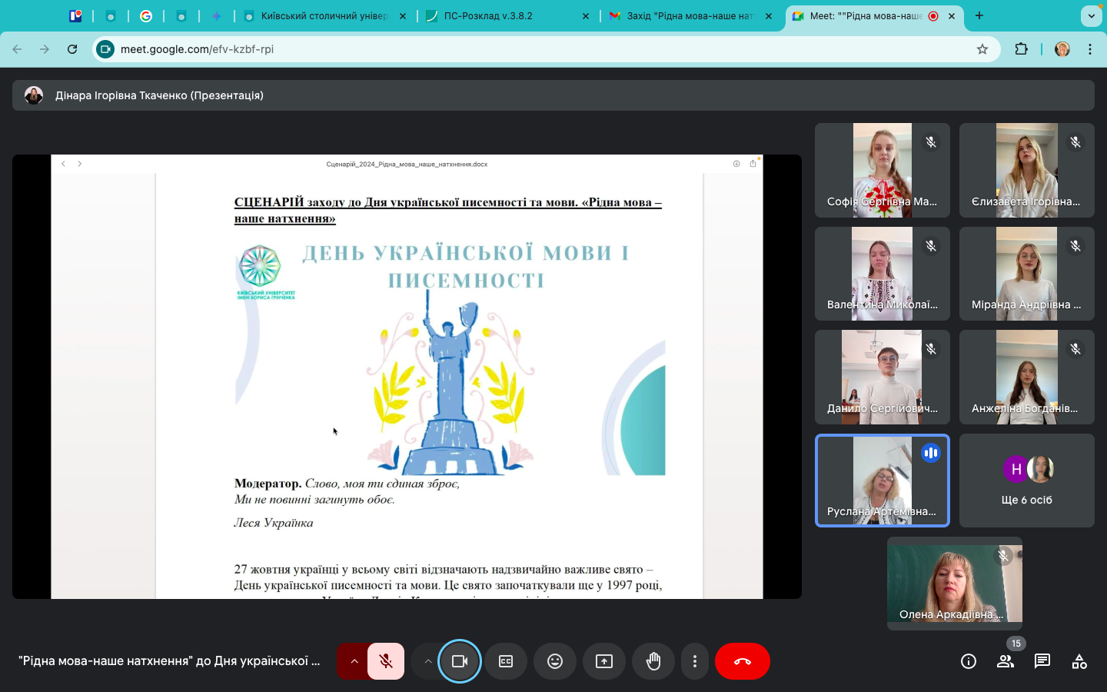This screenshot has width=1107, height=692.
Task: Expand video settings arrow beside camera
Action: pos(427,661)
